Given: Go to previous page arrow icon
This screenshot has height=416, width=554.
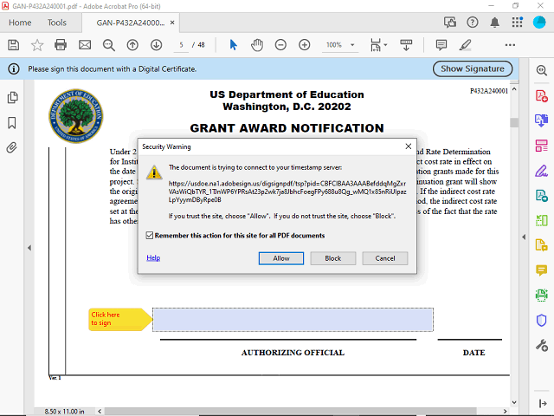Looking at the screenshot, I should (132, 45).
